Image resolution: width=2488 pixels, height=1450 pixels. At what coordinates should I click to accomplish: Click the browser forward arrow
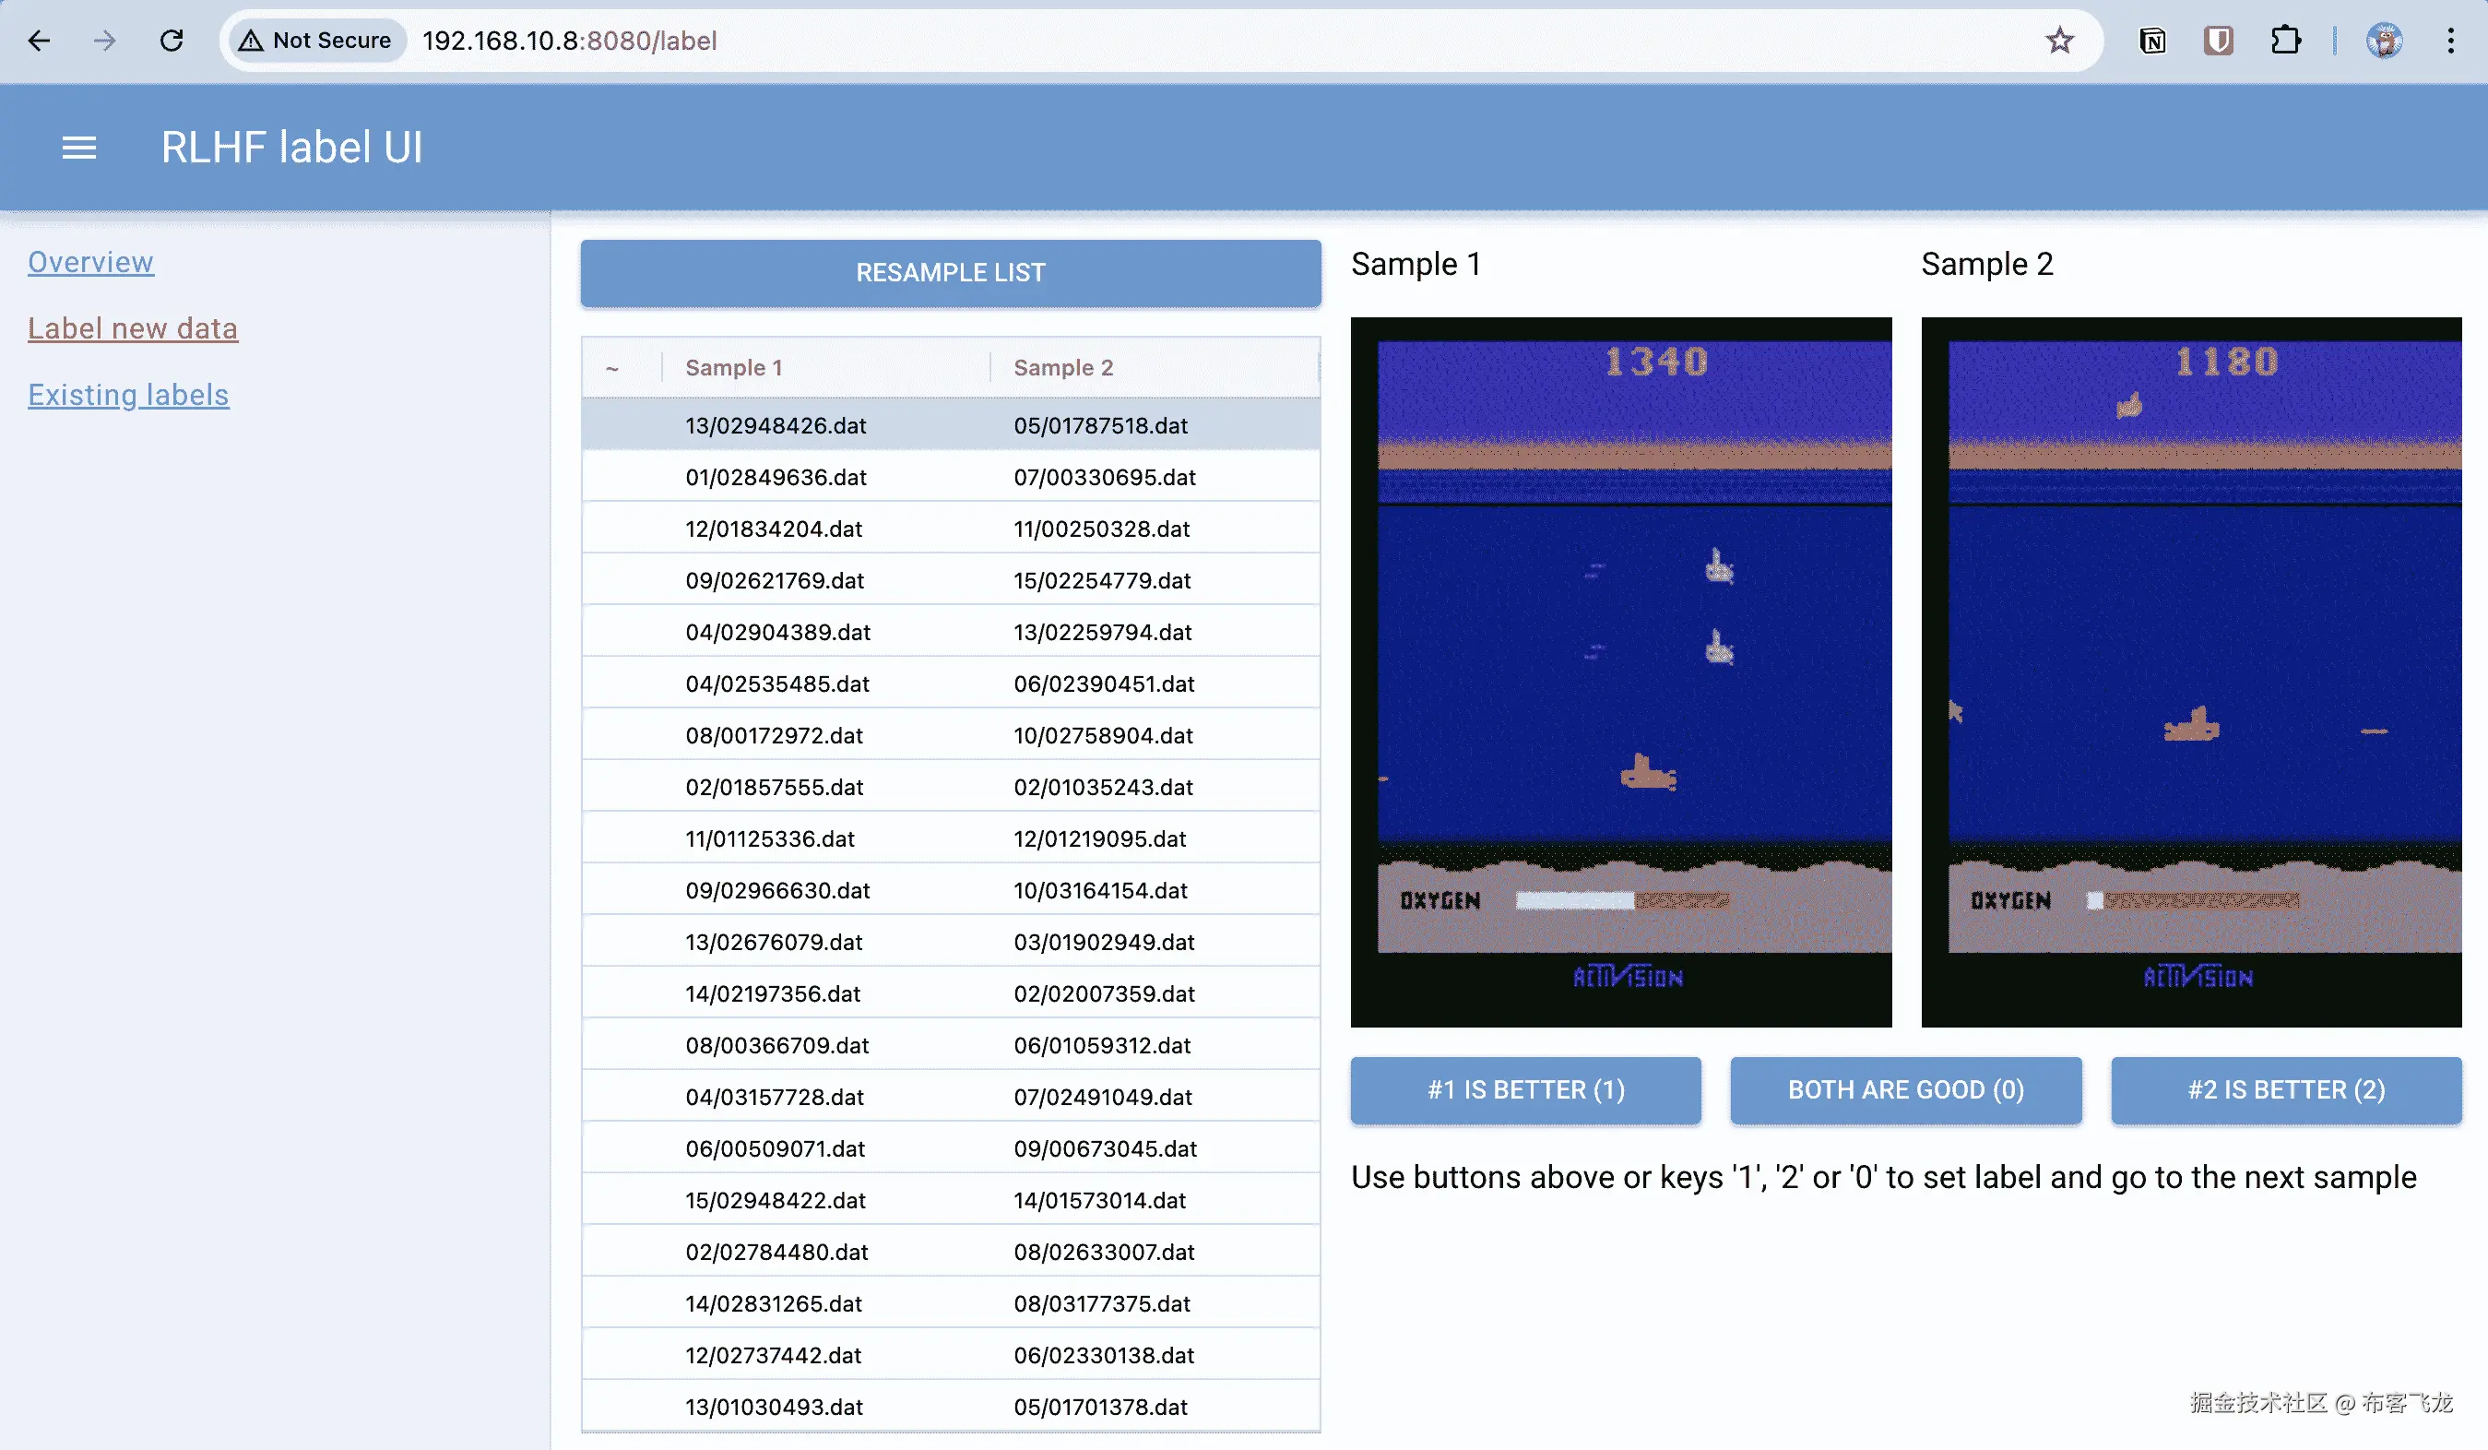coord(104,41)
